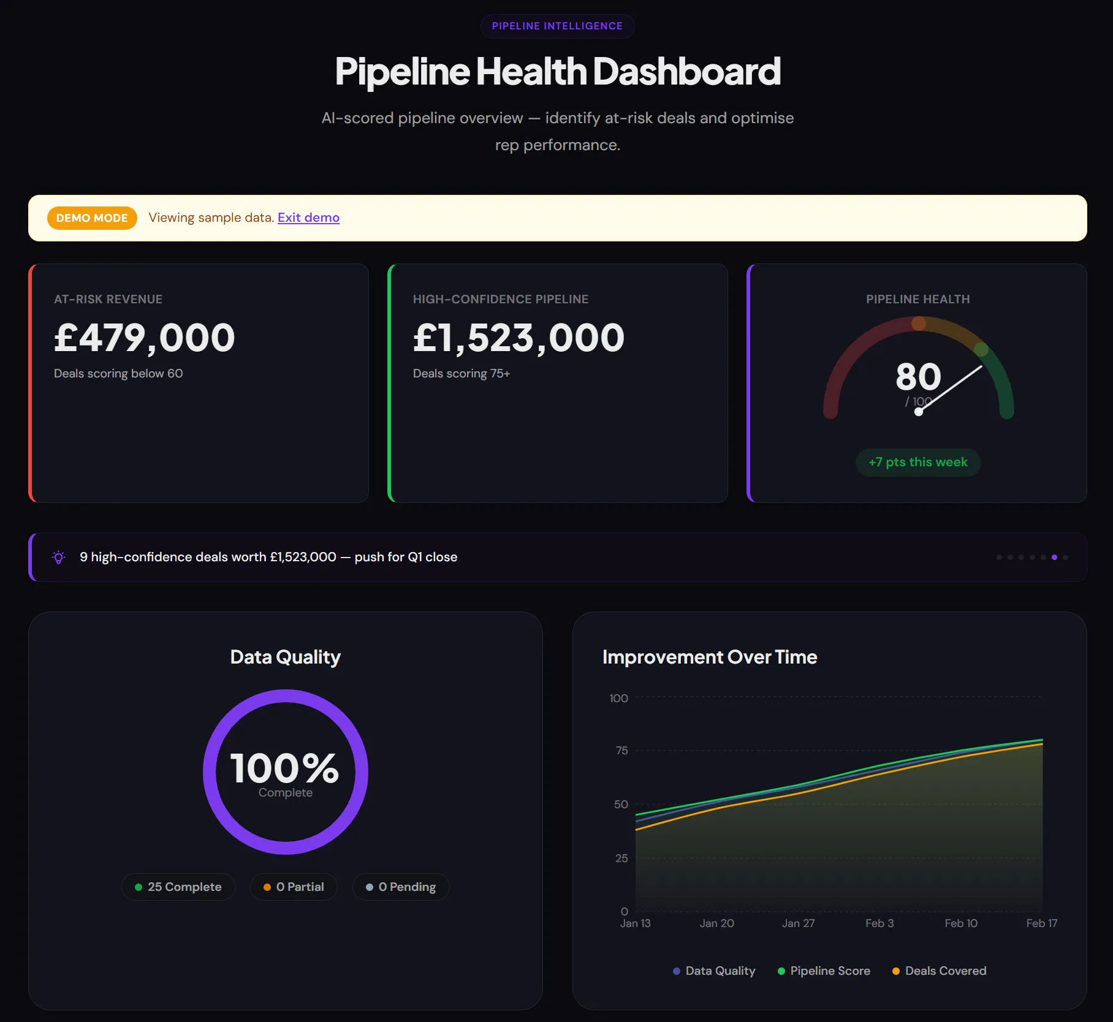Toggle the Deals Covered chart series
This screenshot has width=1113, height=1022.
point(939,971)
